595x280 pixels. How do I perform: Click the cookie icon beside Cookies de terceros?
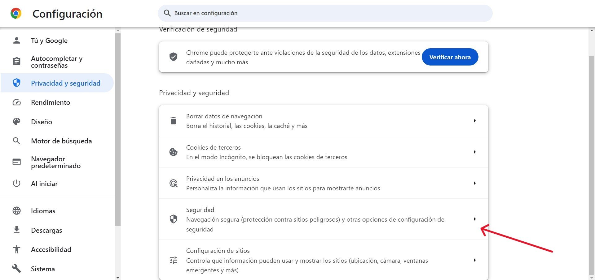(x=173, y=152)
